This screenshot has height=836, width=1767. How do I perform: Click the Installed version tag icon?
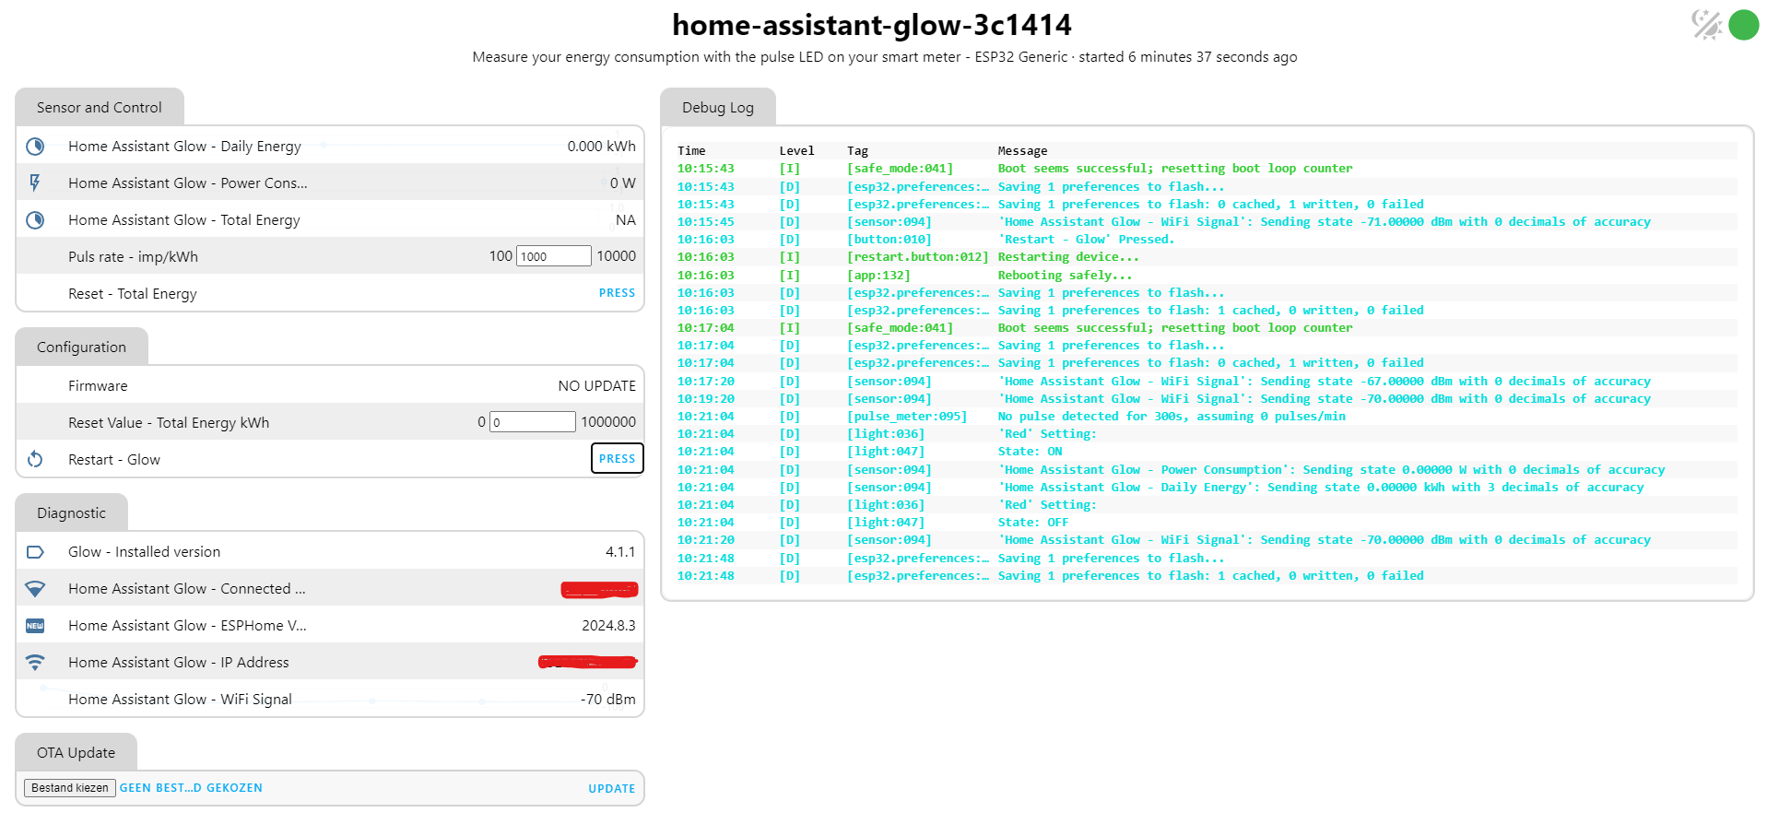[x=35, y=552]
